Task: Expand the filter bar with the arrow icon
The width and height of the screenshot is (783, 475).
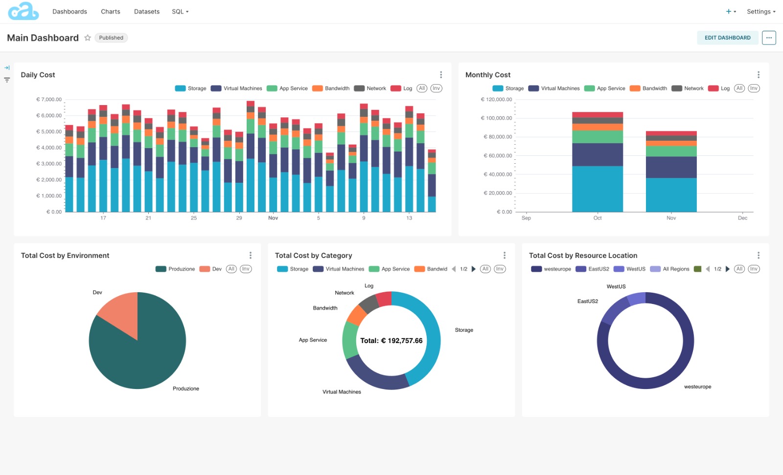Action: tap(7, 68)
